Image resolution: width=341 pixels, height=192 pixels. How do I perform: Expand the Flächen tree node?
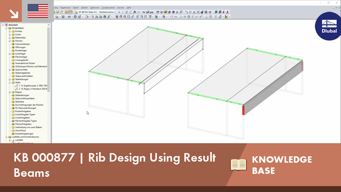coord(9,41)
